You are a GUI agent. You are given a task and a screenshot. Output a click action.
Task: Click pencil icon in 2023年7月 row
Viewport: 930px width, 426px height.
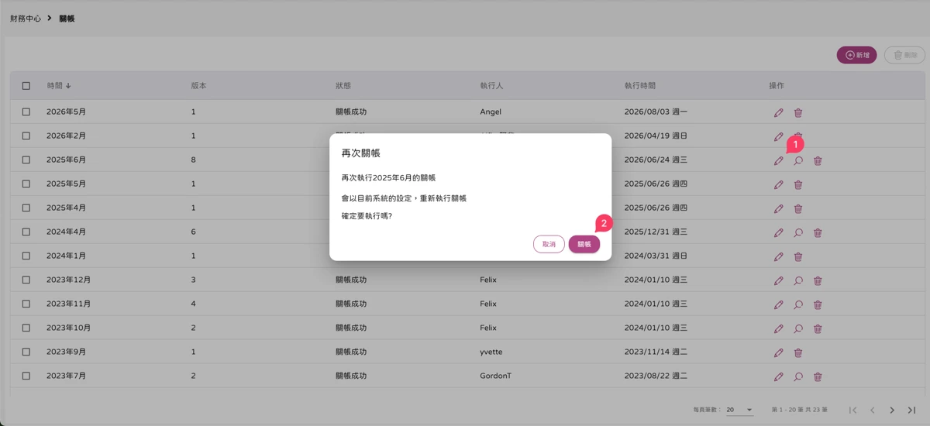pos(778,376)
